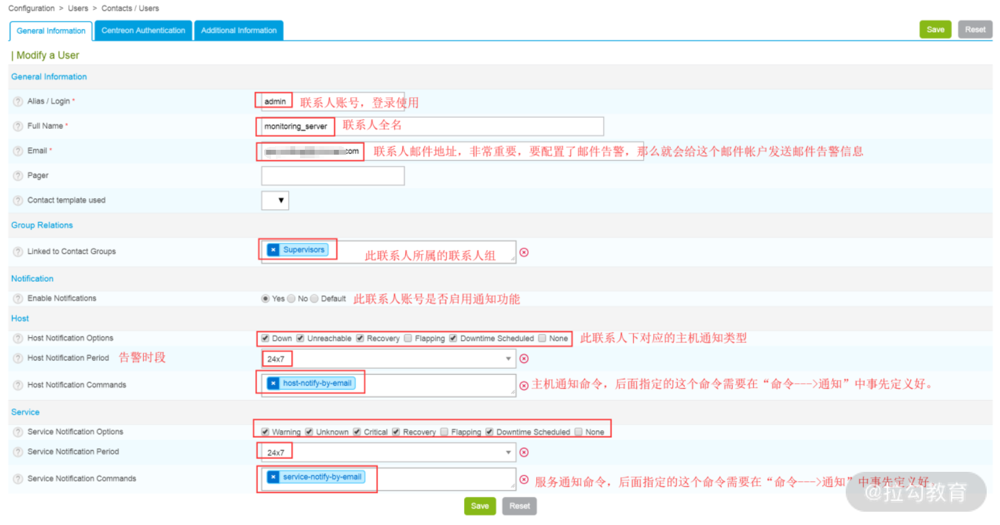Open the Contact template used dropdown

click(x=275, y=201)
